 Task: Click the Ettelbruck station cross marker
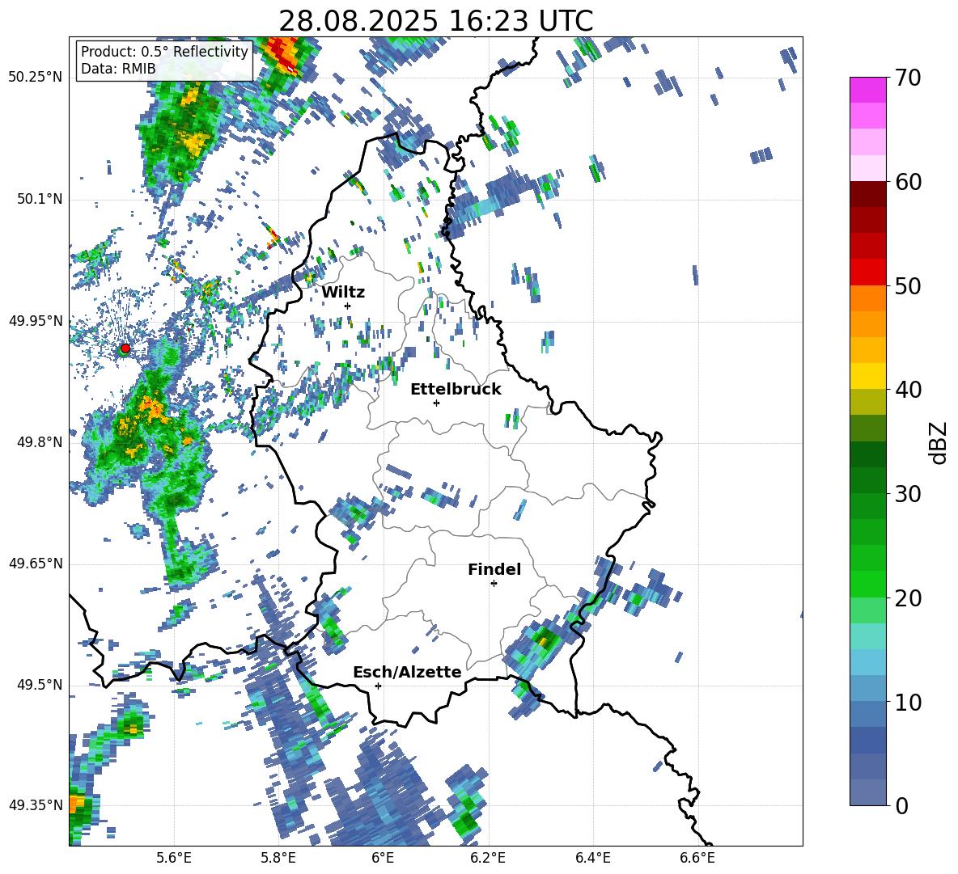coord(436,403)
